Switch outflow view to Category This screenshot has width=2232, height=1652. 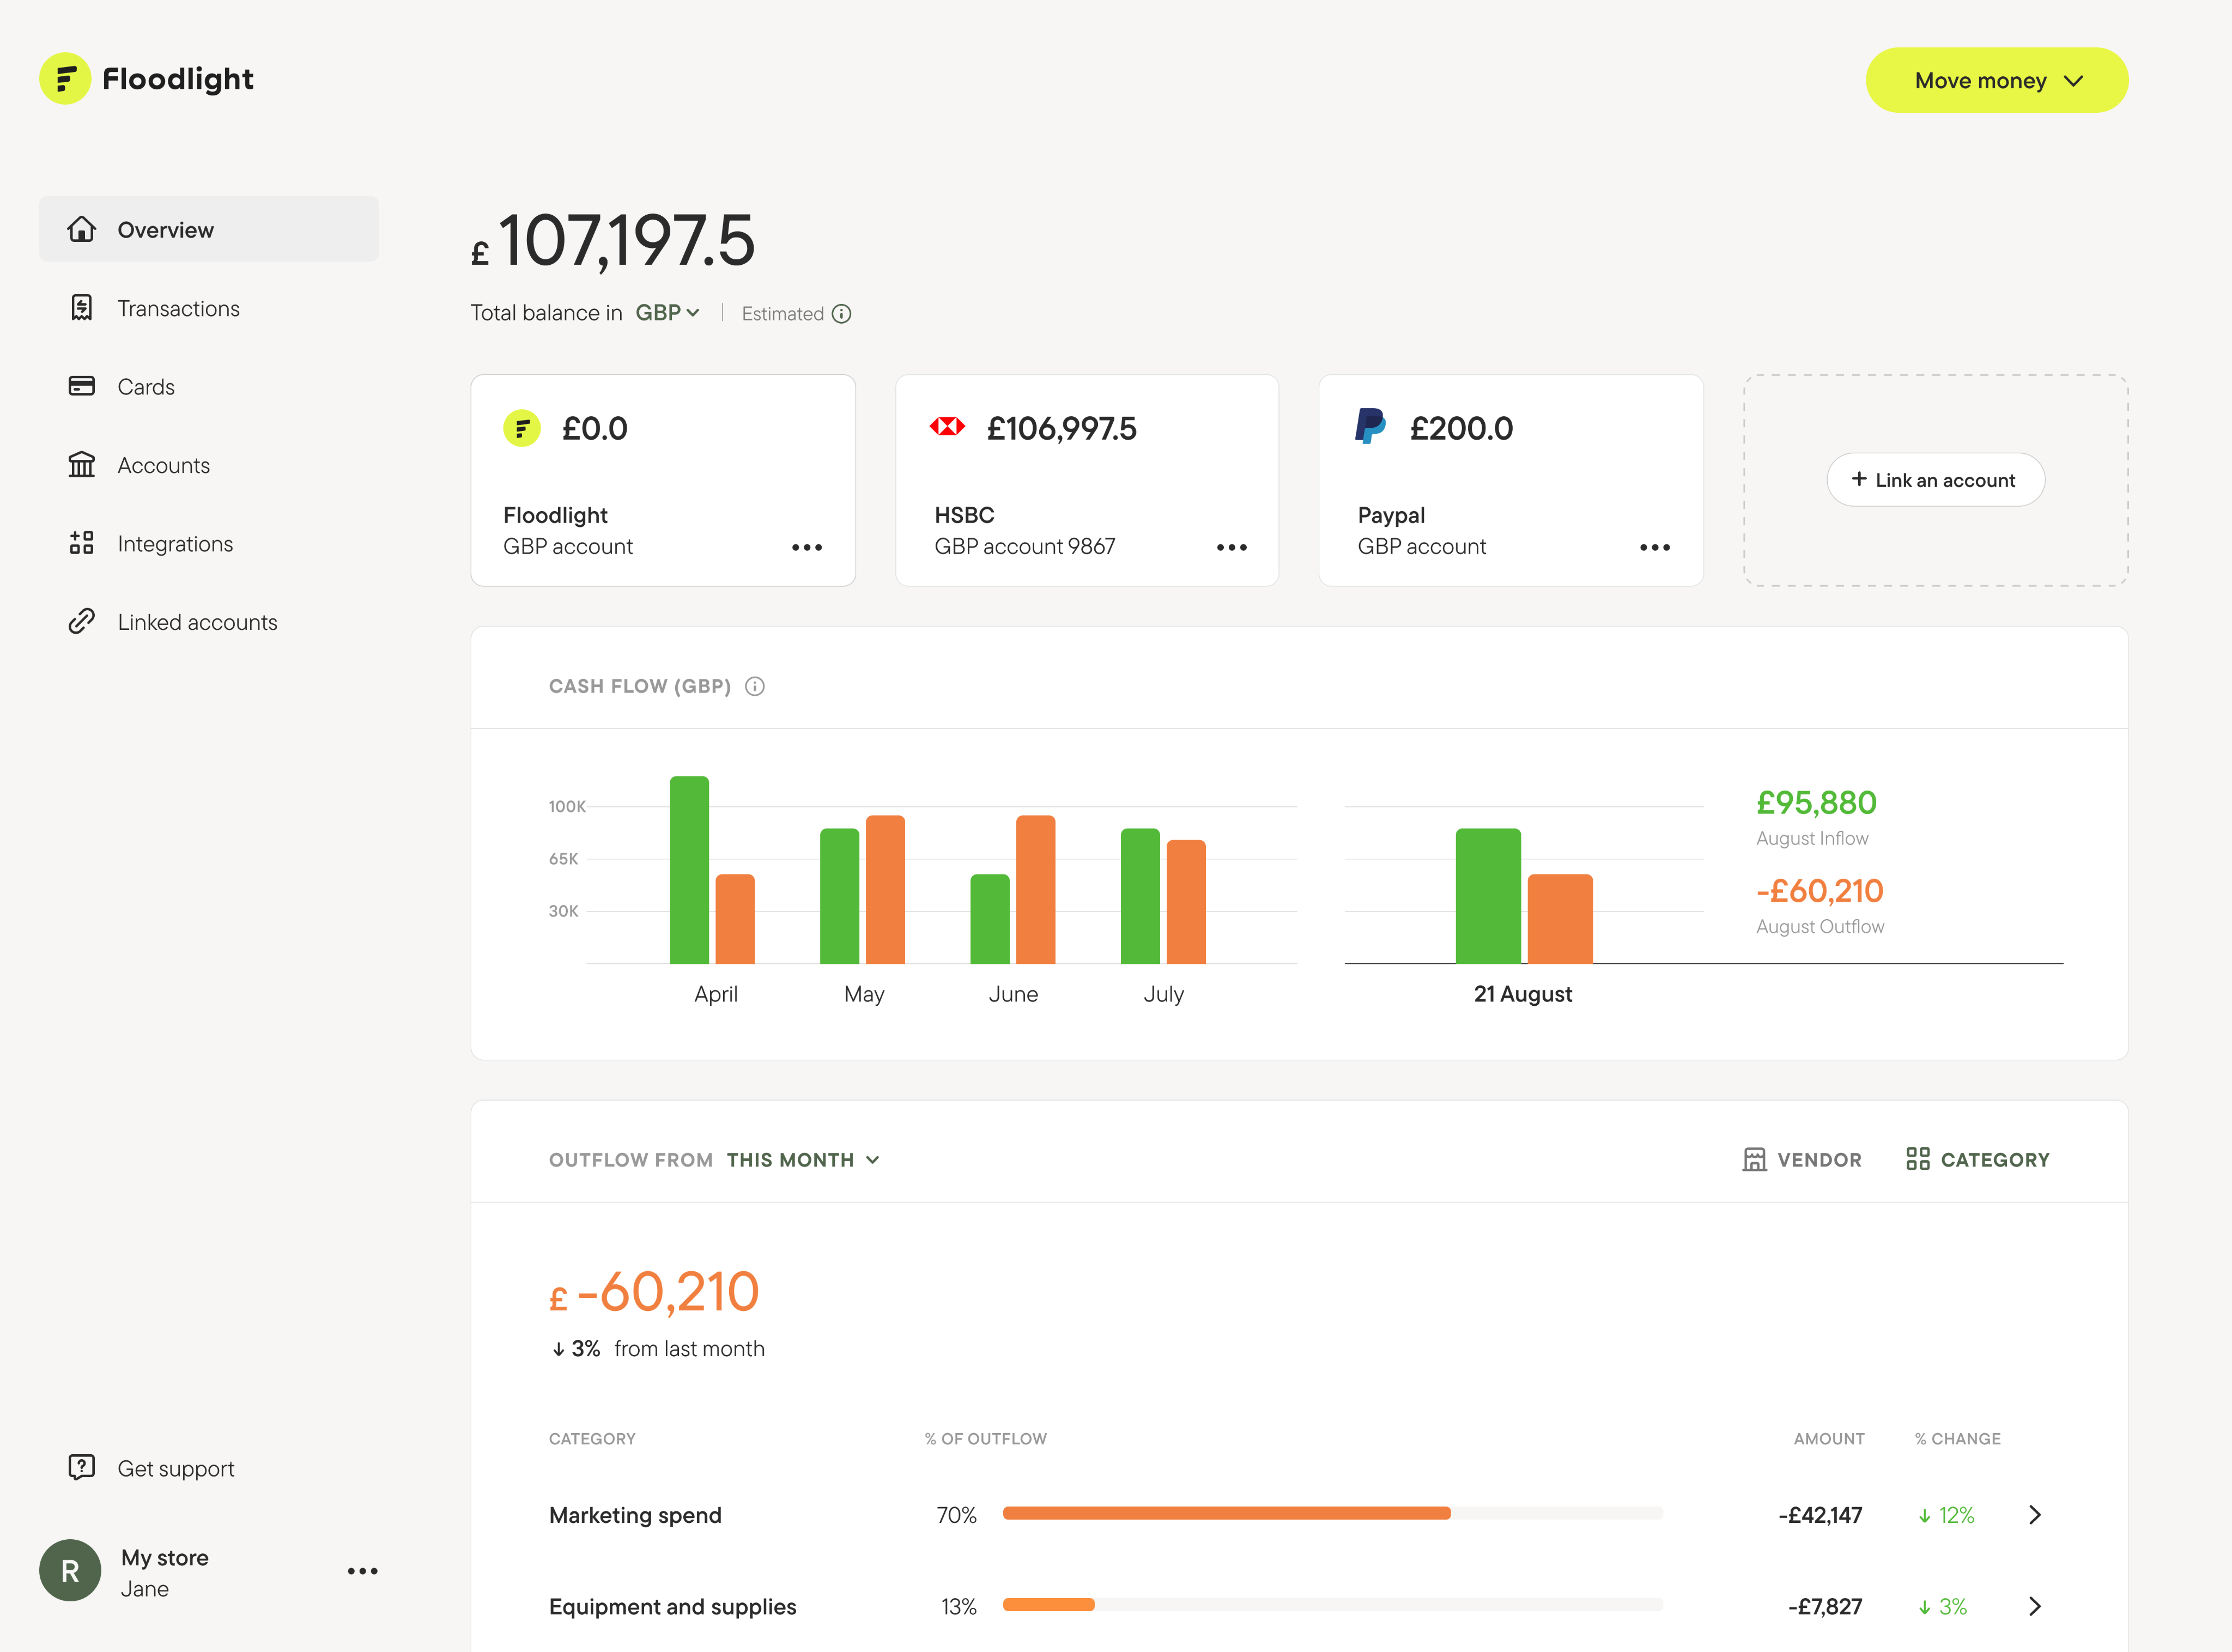click(1978, 1160)
